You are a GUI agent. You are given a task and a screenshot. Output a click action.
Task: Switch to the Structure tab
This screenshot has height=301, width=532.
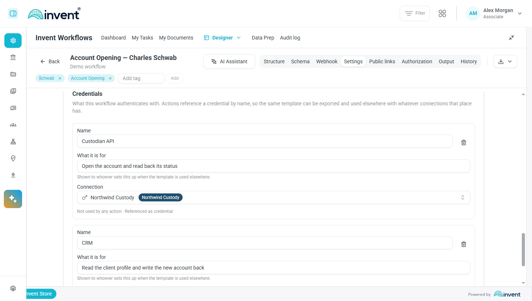tap(274, 61)
